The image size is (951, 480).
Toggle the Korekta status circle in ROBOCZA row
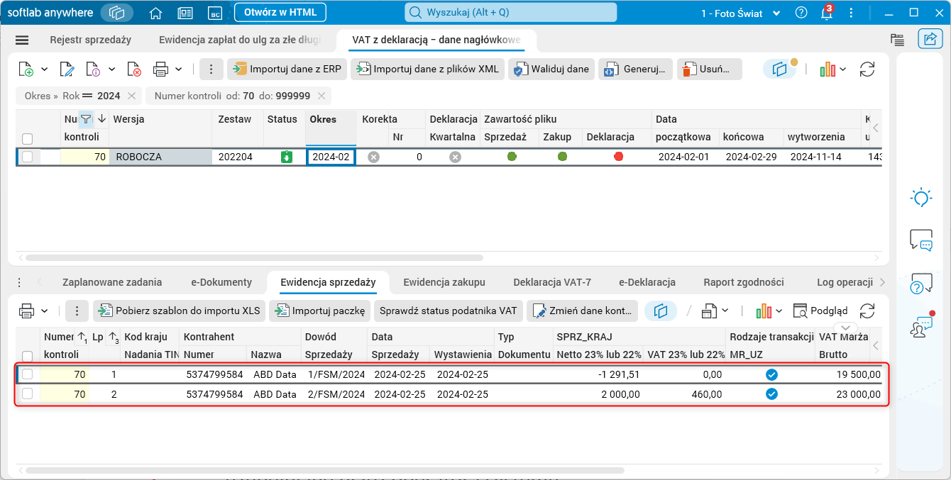(x=373, y=157)
